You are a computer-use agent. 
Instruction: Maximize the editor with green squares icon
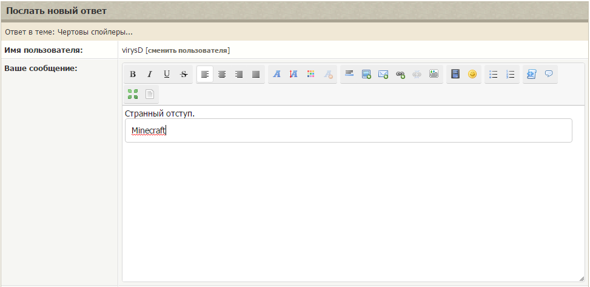tap(133, 94)
